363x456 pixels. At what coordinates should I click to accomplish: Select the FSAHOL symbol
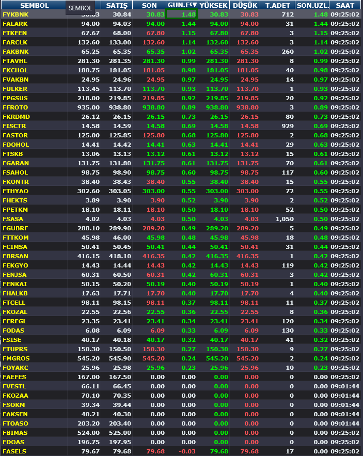tap(15, 172)
